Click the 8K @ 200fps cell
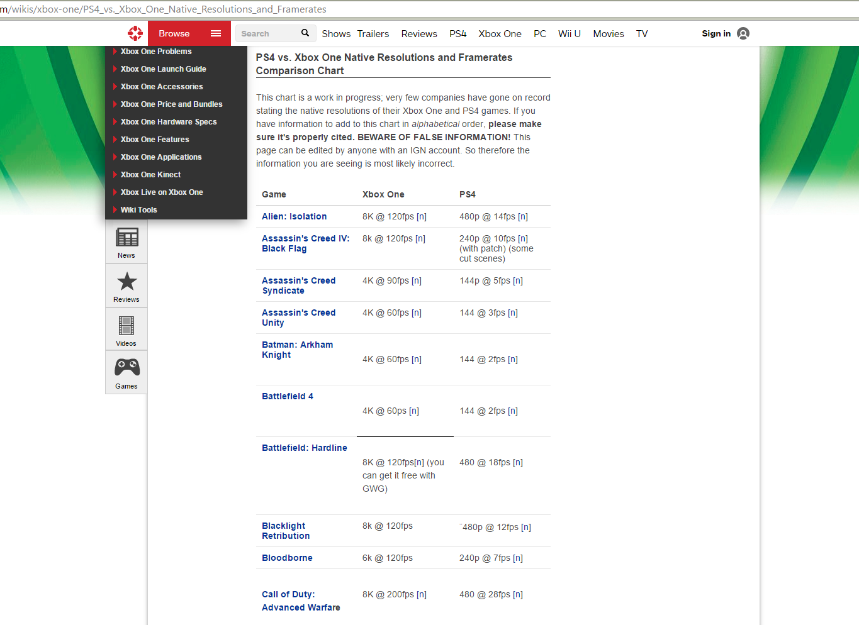Viewport: 859px width, 625px height. (395, 594)
